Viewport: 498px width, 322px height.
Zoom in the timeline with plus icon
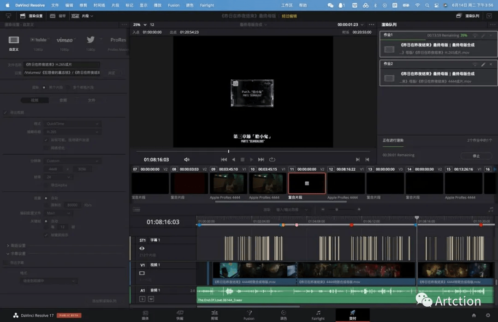[359, 209]
